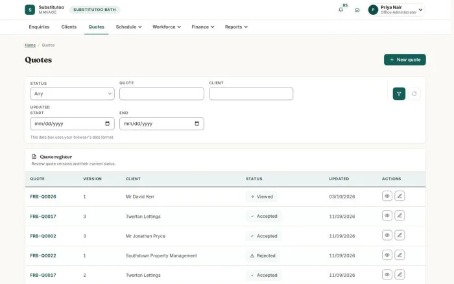Open the Status Any dropdown
The image size is (454, 284).
73,94
